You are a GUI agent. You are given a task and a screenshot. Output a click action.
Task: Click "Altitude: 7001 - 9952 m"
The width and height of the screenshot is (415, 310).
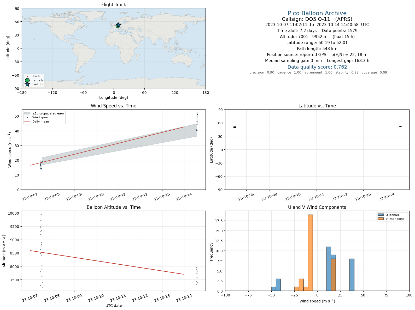tap(303, 37)
